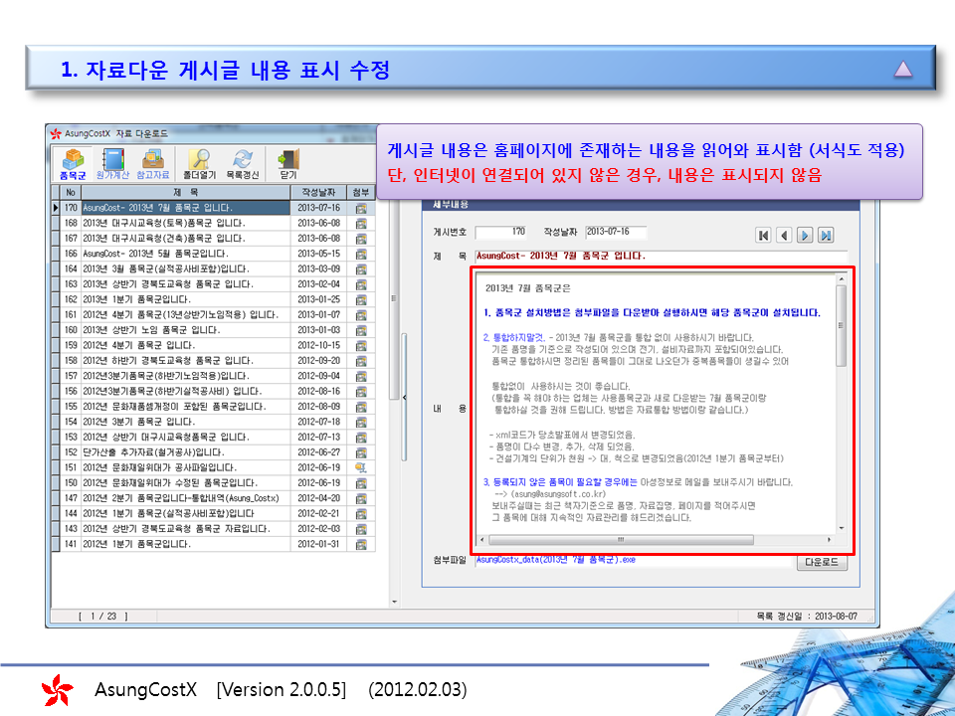Open the 참고자료 section from the toolbar
This screenshot has width=955, height=716.
pyautogui.click(x=152, y=164)
